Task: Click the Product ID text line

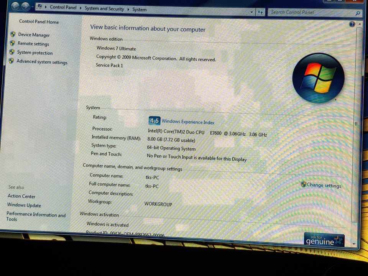Action: pyautogui.click(x=125, y=233)
